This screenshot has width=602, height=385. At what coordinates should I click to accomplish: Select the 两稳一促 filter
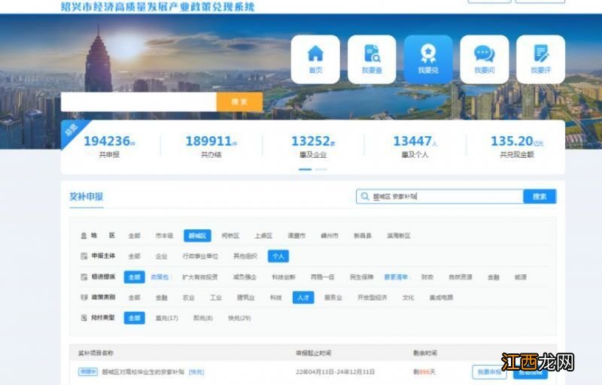point(323,277)
